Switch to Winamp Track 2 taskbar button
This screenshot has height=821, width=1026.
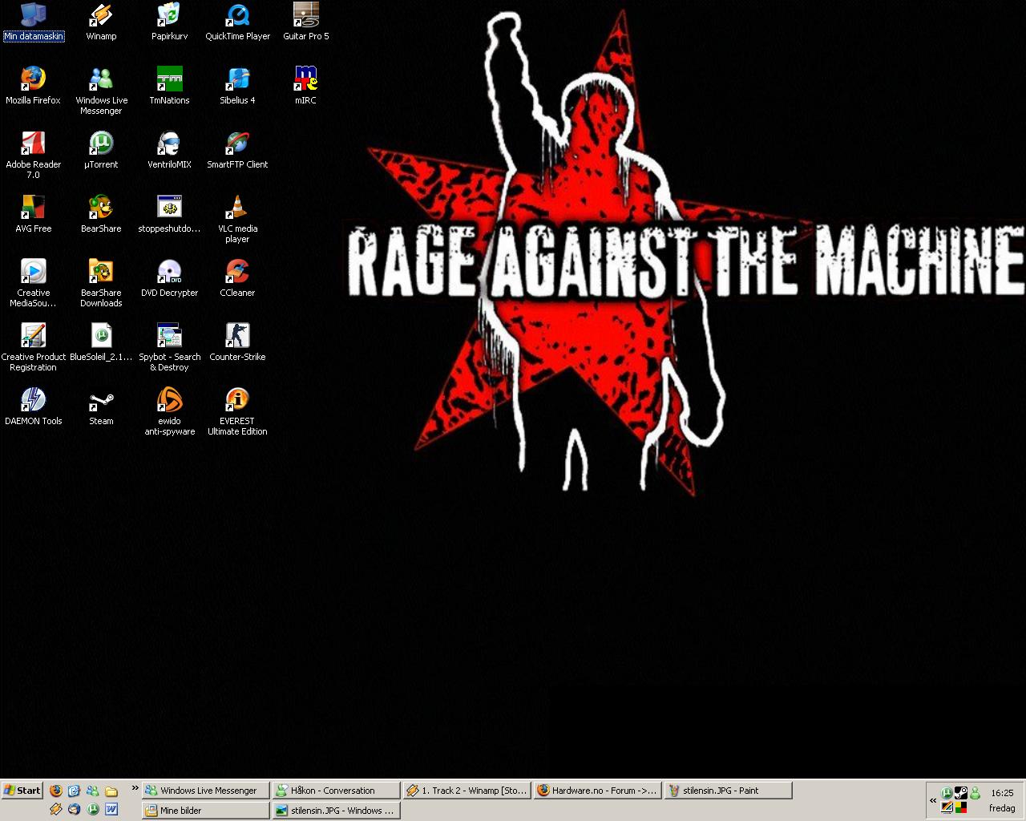466,791
